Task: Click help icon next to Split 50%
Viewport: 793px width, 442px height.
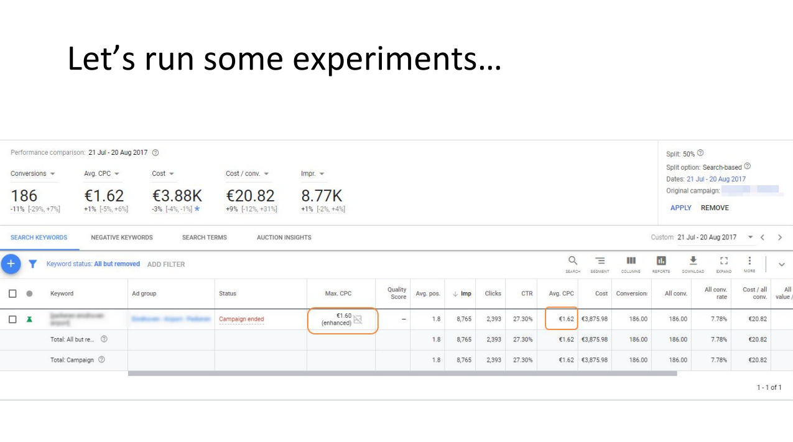Action: (700, 154)
